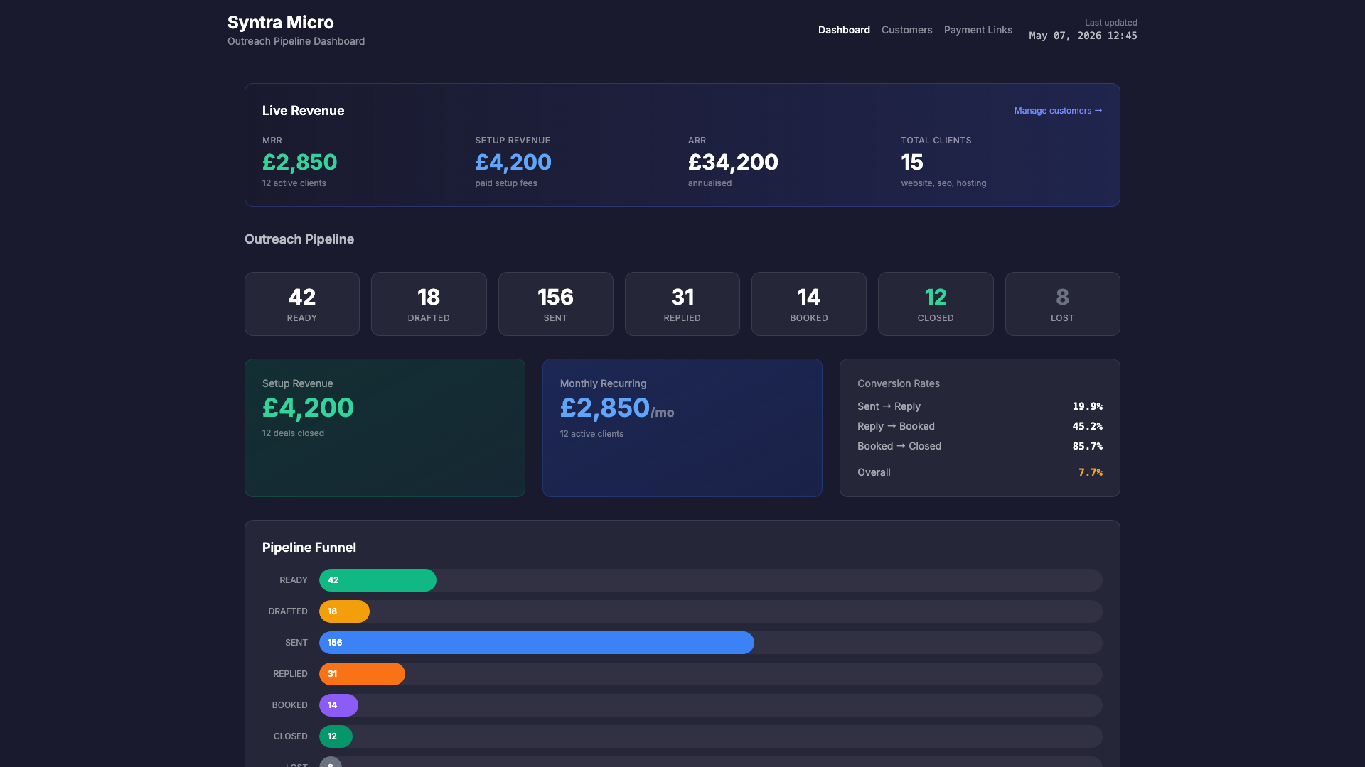
Task: Click the Manage customers link
Action: (1058, 111)
